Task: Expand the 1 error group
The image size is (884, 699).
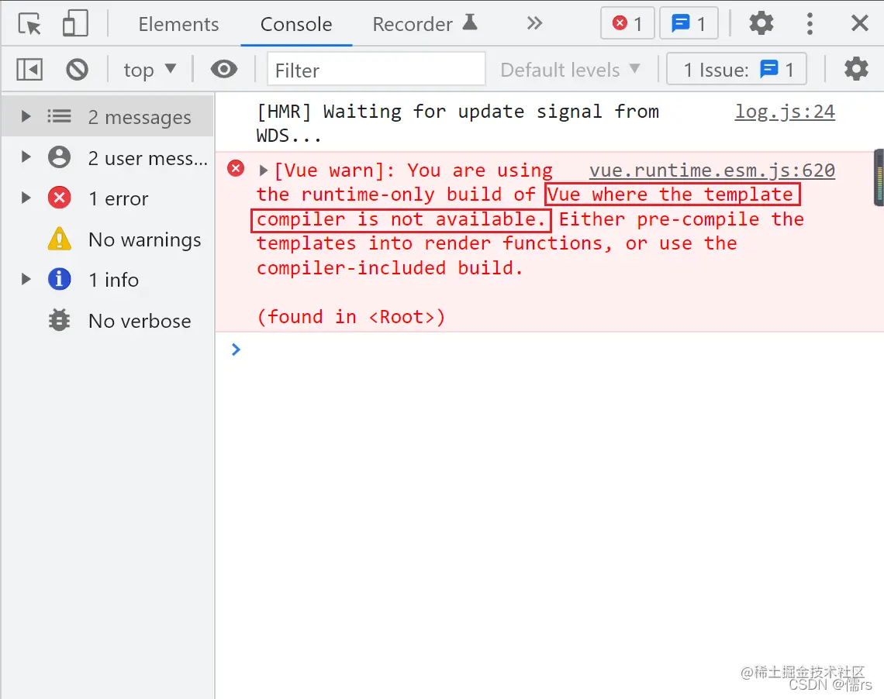Action: click(x=26, y=198)
